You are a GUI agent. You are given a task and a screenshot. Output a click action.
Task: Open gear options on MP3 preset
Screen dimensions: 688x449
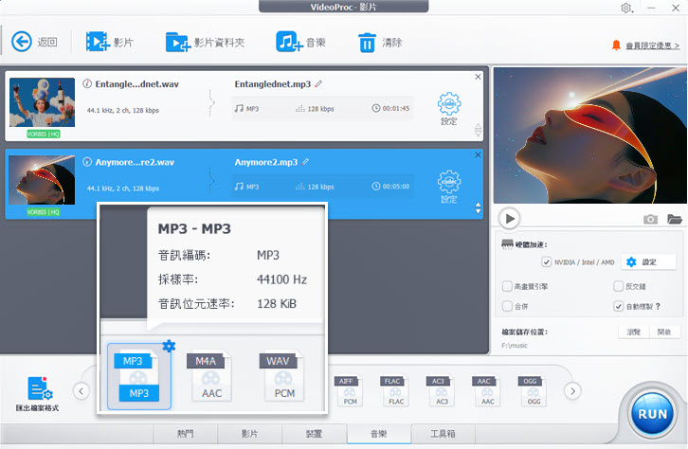169,346
